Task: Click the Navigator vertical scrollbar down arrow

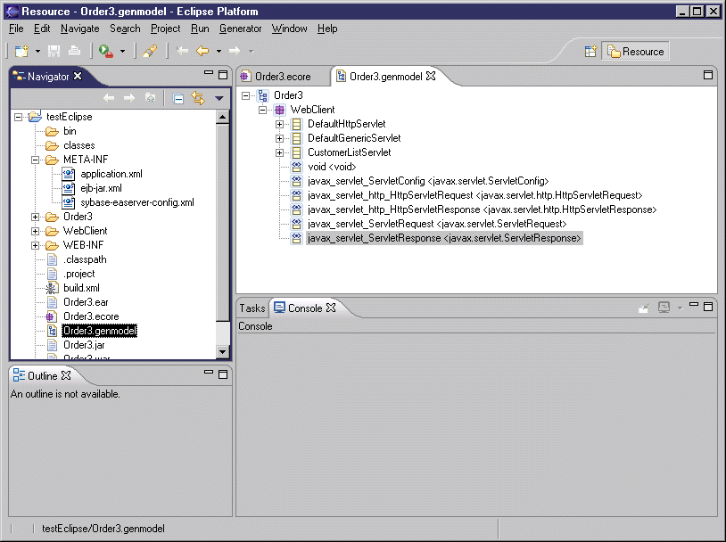Action: [x=223, y=352]
